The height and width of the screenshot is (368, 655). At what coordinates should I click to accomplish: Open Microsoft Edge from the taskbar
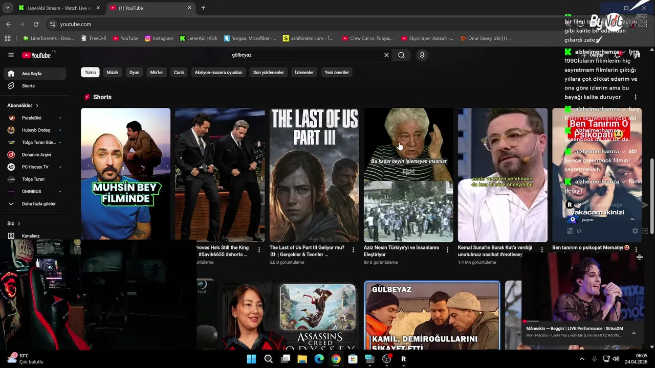(319, 359)
